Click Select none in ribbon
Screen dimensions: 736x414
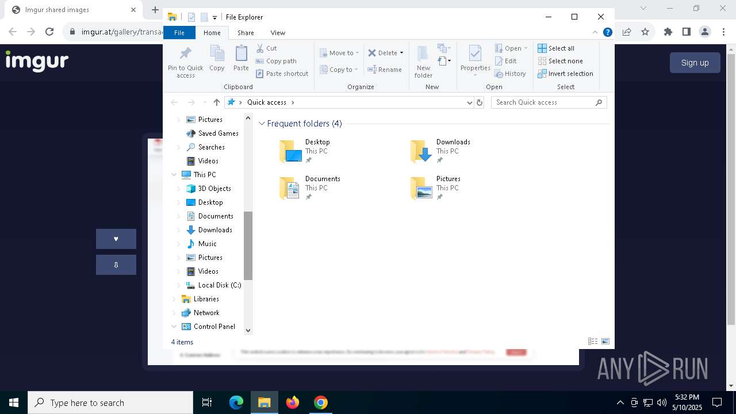coord(560,61)
